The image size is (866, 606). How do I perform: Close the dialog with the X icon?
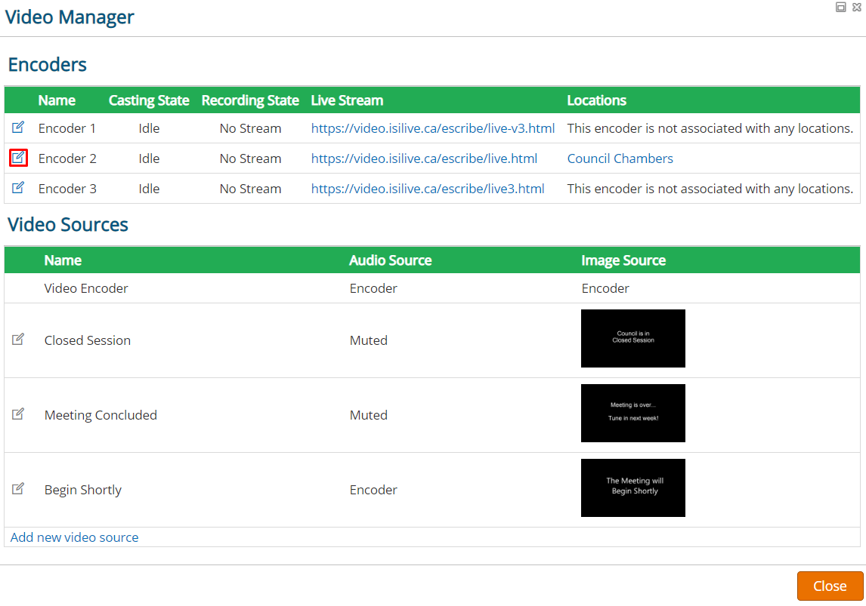(x=857, y=7)
